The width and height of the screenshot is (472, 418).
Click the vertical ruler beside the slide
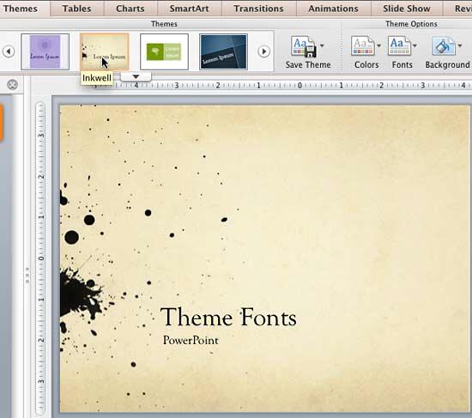tap(40, 258)
